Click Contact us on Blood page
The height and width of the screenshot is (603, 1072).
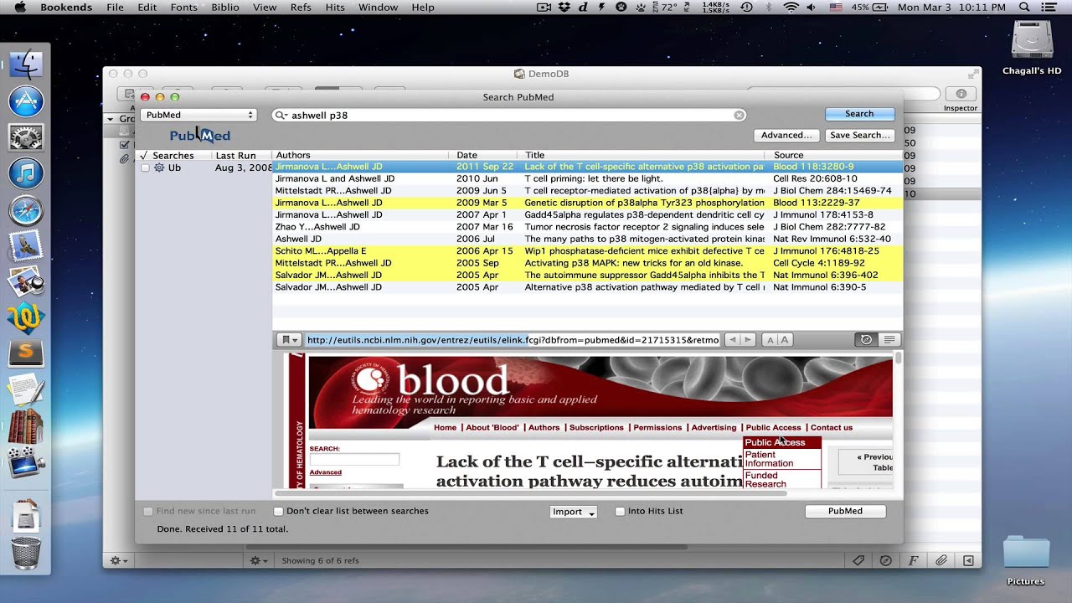point(832,427)
